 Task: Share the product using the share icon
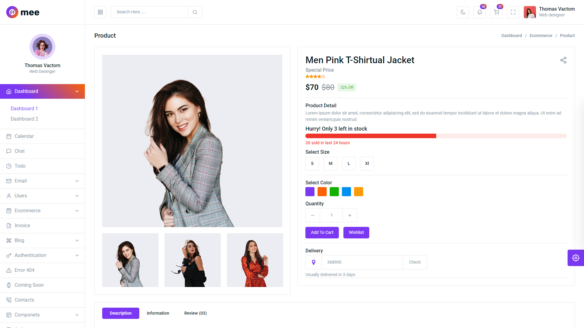point(563,60)
